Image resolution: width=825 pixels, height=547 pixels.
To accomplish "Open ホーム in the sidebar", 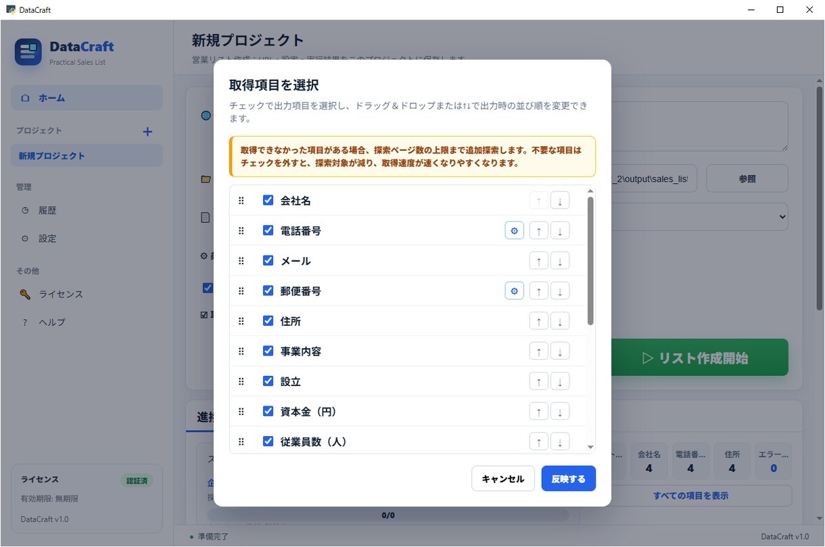I will tap(87, 97).
